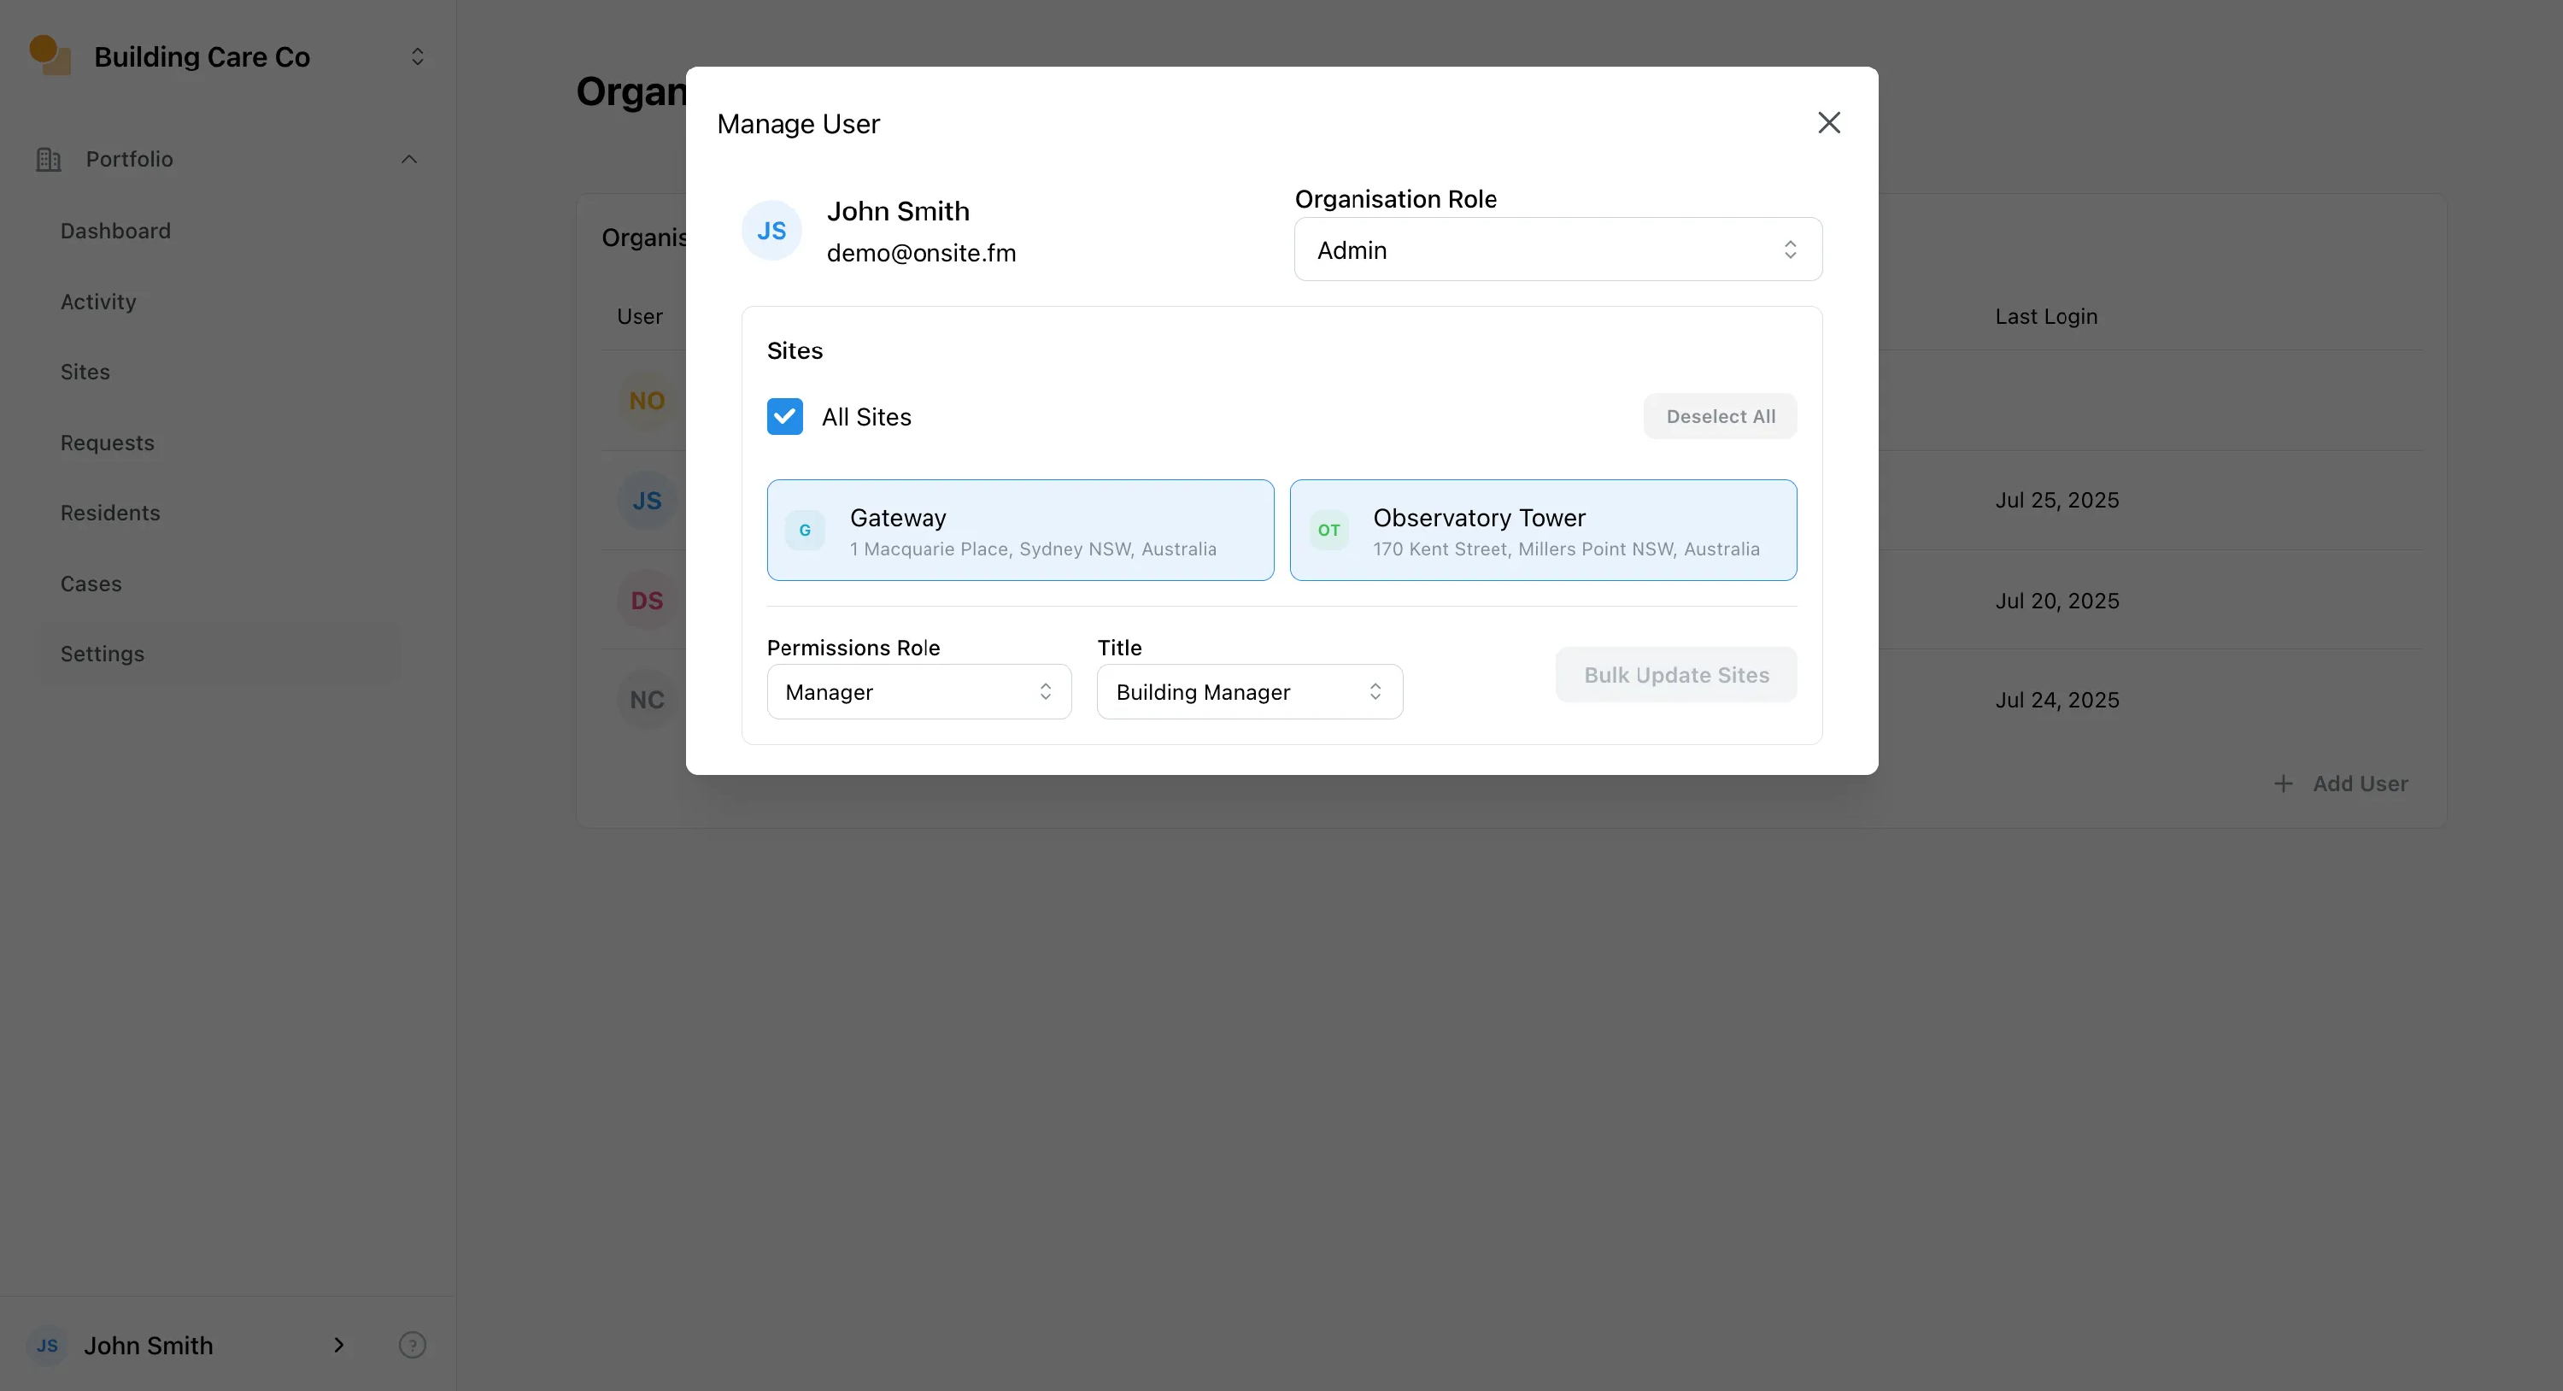Uncheck the All Sites checkbox
This screenshot has width=2563, height=1391.
point(784,417)
